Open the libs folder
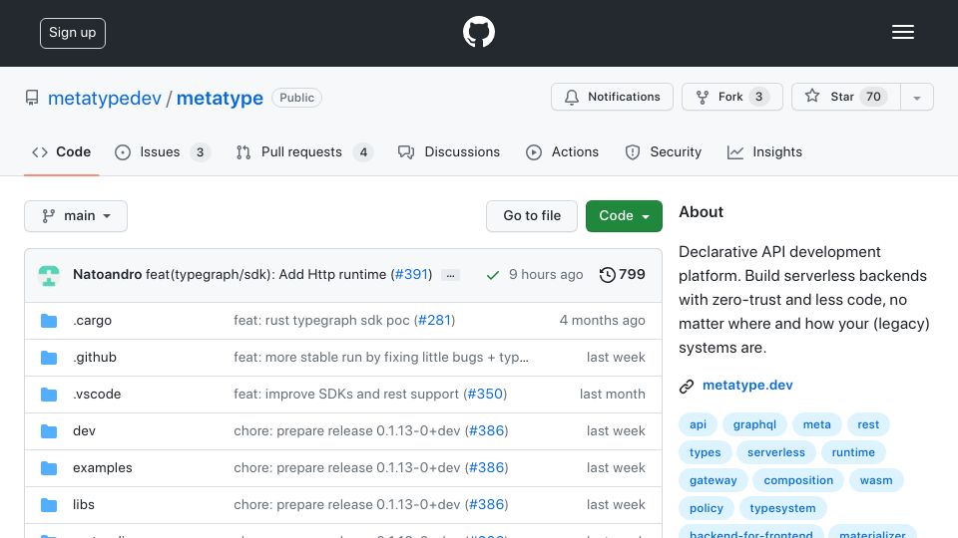 pyautogui.click(x=84, y=504)
